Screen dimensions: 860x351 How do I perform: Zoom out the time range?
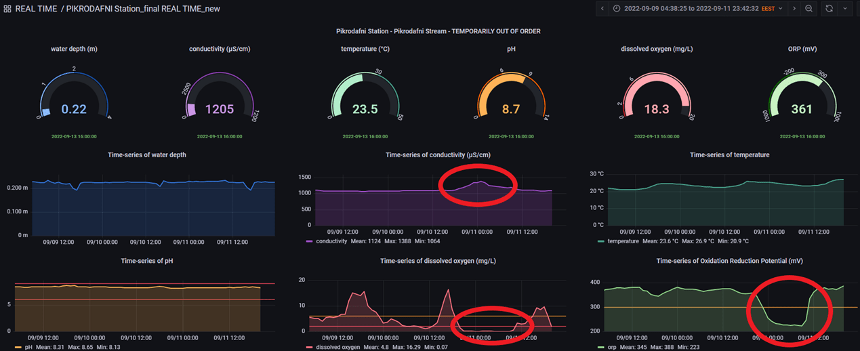[808, 9]
